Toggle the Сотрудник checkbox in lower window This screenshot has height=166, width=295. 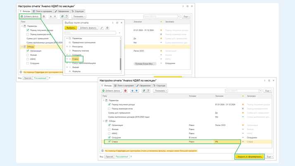click(x=109, y=138)
